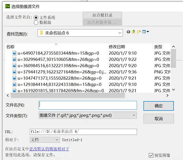Click the 站点和服务器 button
The height and width of the screenshot is (160, 183).
coord(102,22)
